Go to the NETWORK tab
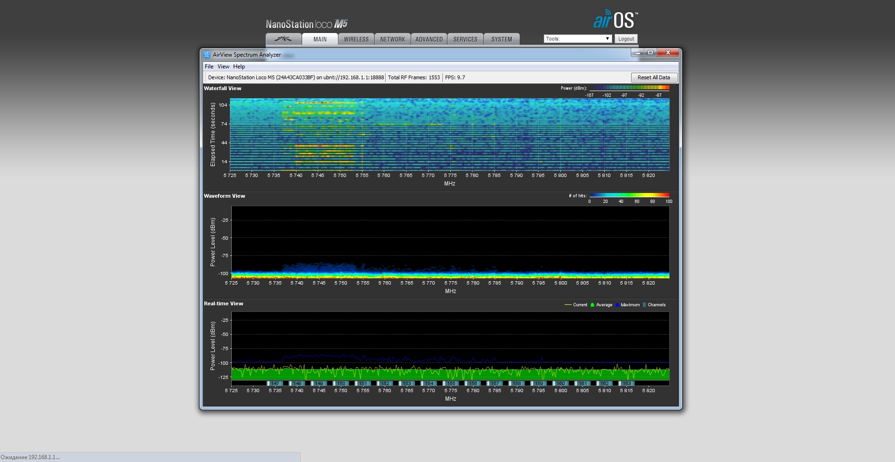Screen dimensions: 895x462 click(392, 39)
